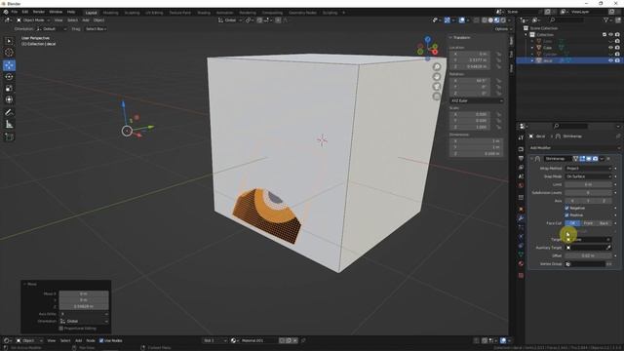624x351 pixels.
Task: Select the Measure tool in toolbar
Action: tap(9, 124)
